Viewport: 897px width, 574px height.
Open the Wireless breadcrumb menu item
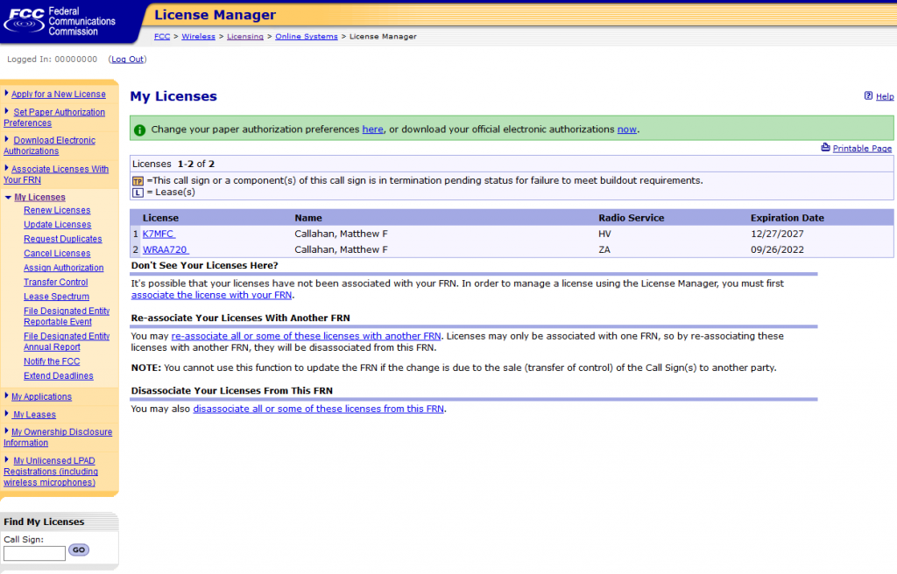[x=198, y=37]
